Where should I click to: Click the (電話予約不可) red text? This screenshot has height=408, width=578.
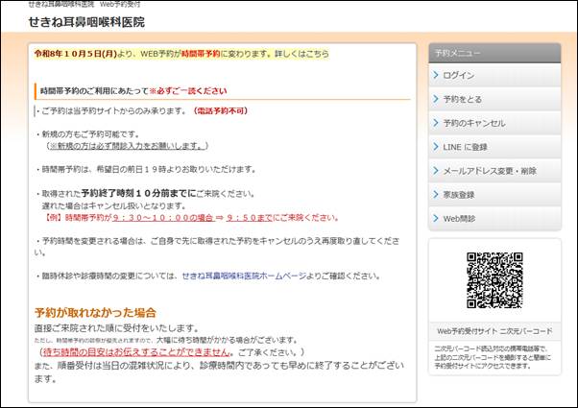tap(221, 111)
